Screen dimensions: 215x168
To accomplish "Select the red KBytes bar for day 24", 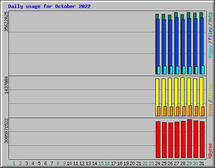I will 158,140.
